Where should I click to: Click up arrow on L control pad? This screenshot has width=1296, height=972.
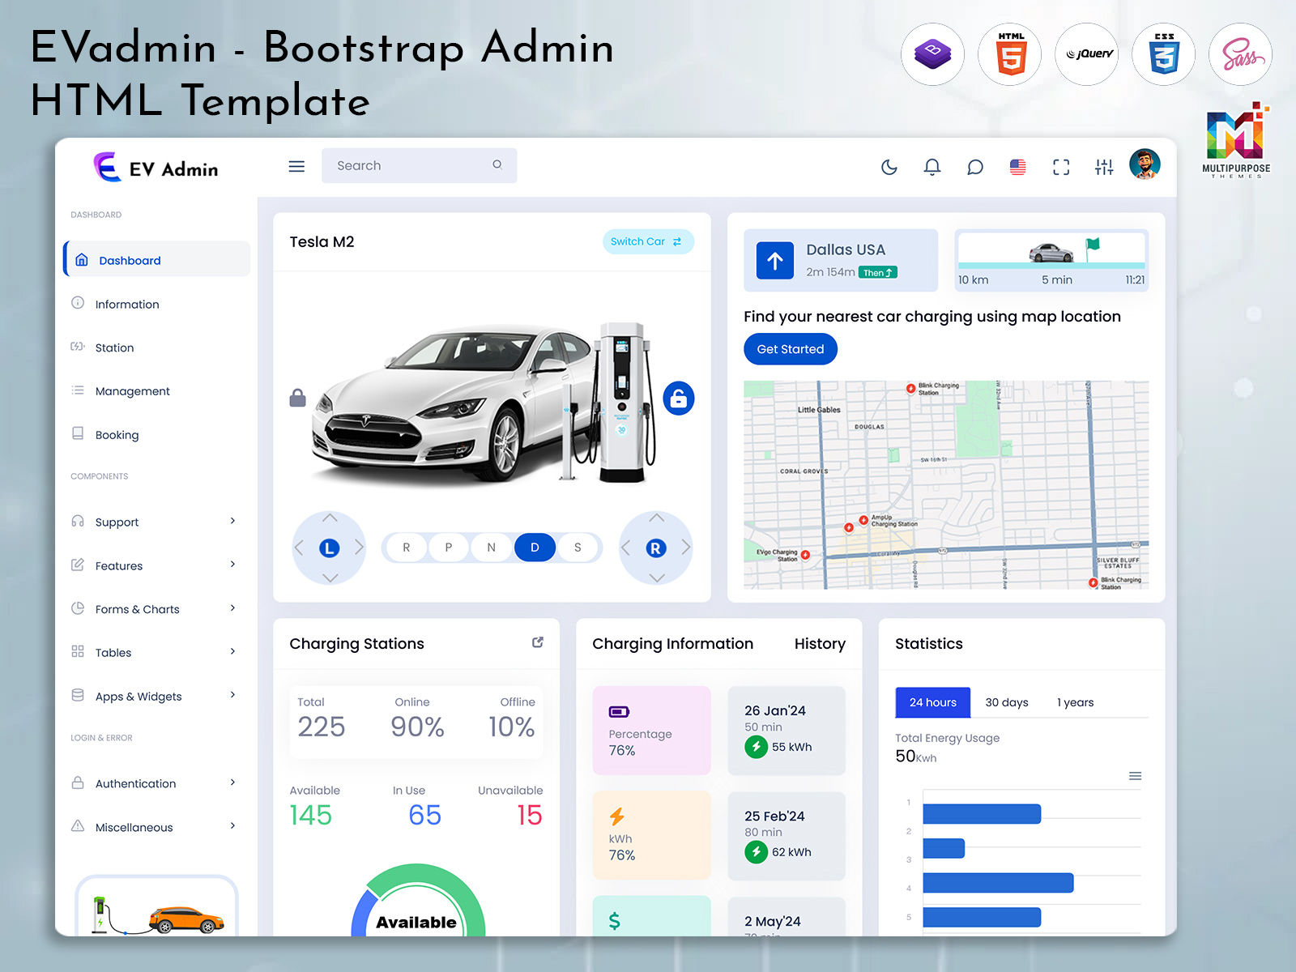tap(330, 518)
